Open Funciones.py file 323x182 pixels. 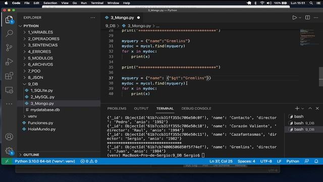40,123
